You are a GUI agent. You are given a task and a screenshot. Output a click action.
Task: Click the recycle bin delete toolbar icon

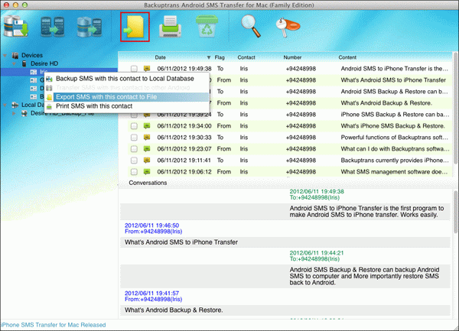(x=207, y=26)
